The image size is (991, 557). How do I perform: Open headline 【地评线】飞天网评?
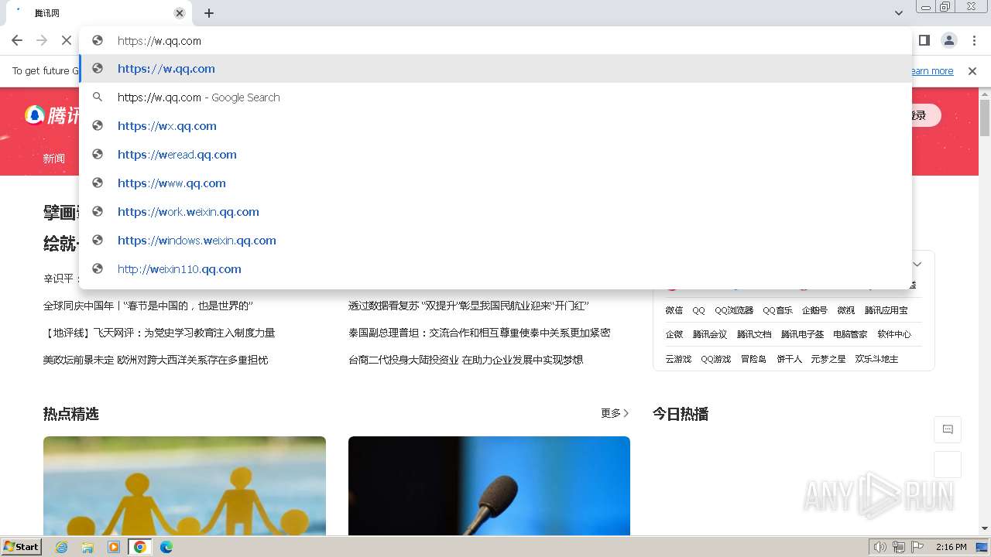(x=159, y=333)
